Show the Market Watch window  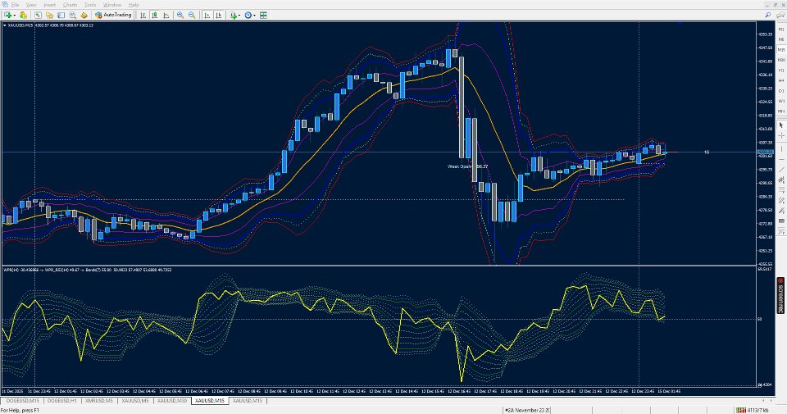tap(38, 15)
